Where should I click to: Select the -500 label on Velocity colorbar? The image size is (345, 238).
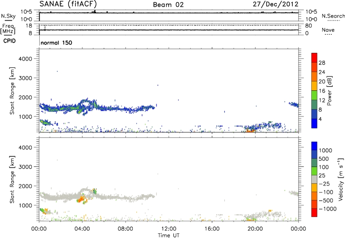point(326,201)
